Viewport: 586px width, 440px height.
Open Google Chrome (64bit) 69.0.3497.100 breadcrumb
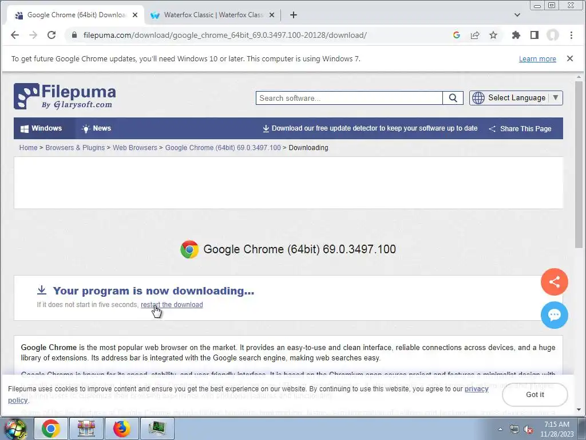pyautogui.click(x=223, y=148)
